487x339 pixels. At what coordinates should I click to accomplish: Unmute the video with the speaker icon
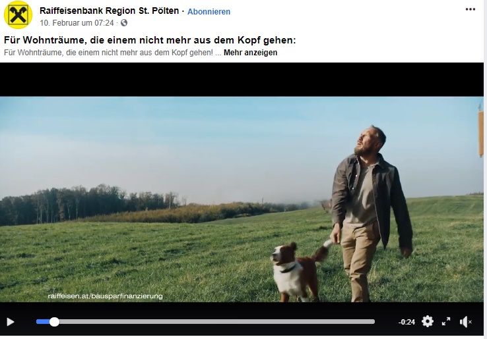coord(466,322)
